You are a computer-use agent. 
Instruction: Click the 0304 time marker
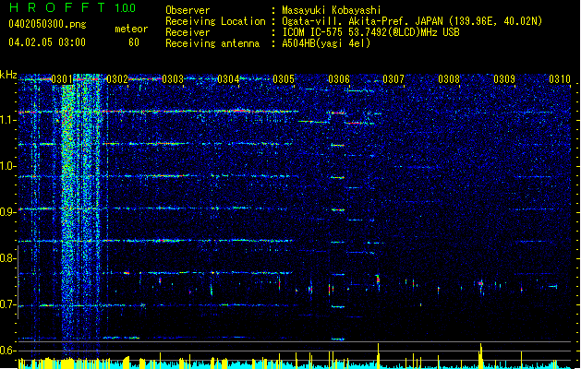coord(228,79)
